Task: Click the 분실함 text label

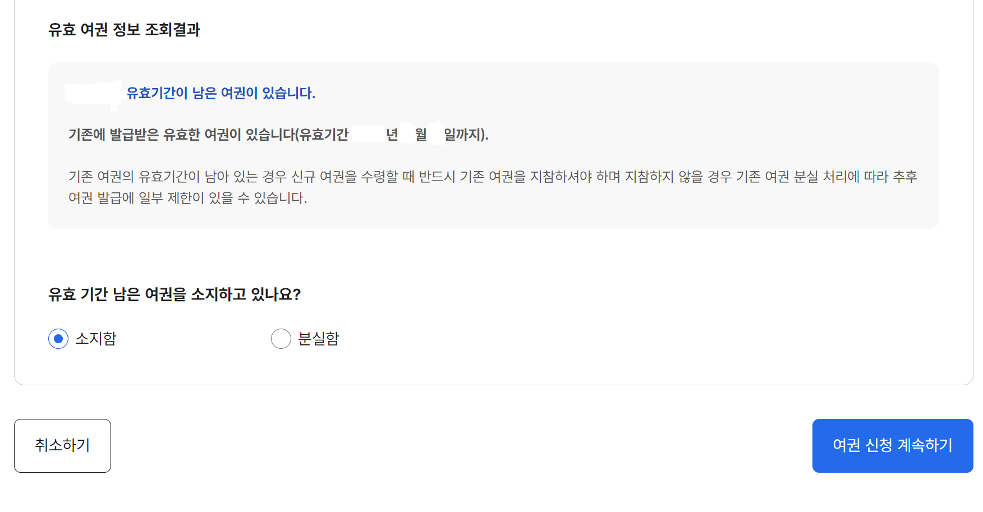Action: [x=319, y=338]
